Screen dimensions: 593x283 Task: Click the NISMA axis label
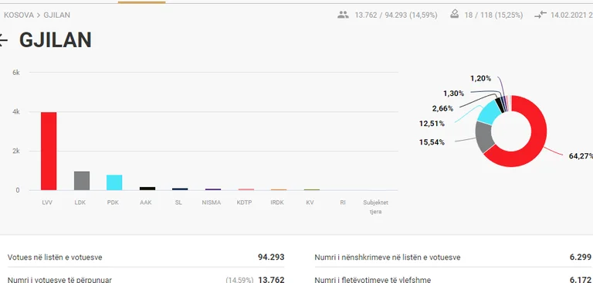click(x=212, y=203)
